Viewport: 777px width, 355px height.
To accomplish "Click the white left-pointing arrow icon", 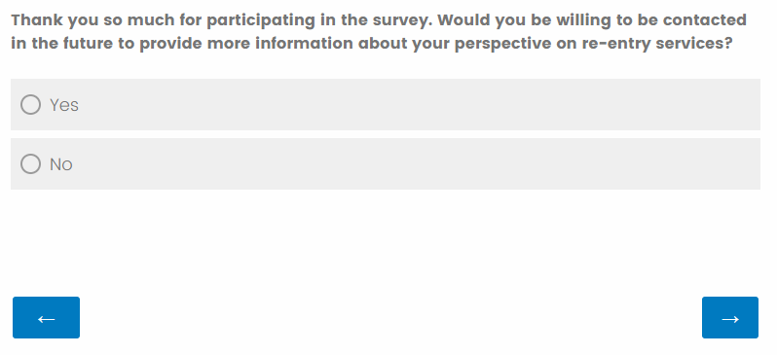I will [x=46, y=319].
